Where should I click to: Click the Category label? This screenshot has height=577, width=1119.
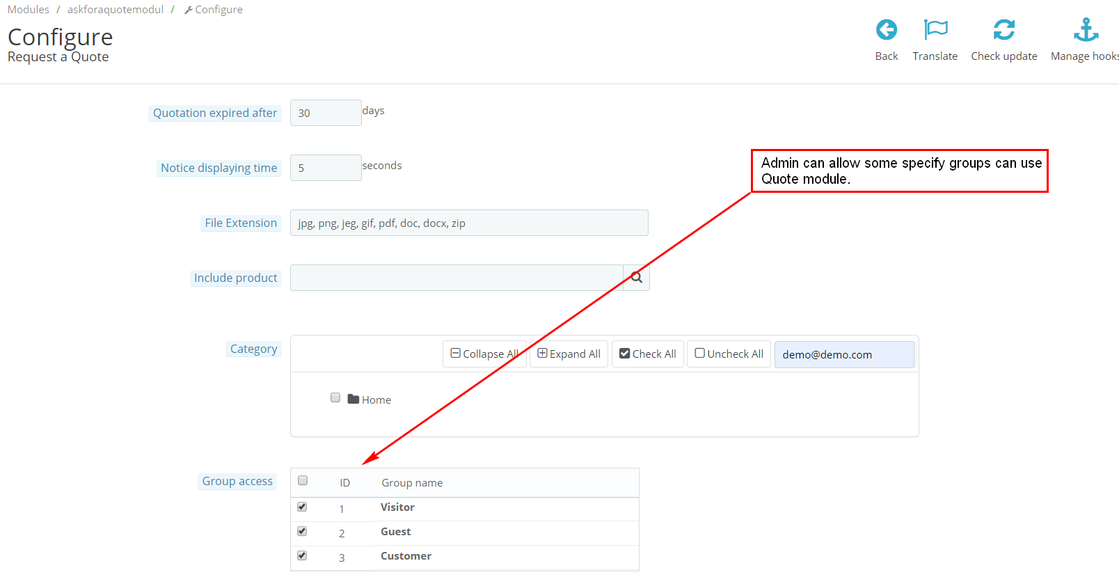pyautogui.click(x=254, y=349)
